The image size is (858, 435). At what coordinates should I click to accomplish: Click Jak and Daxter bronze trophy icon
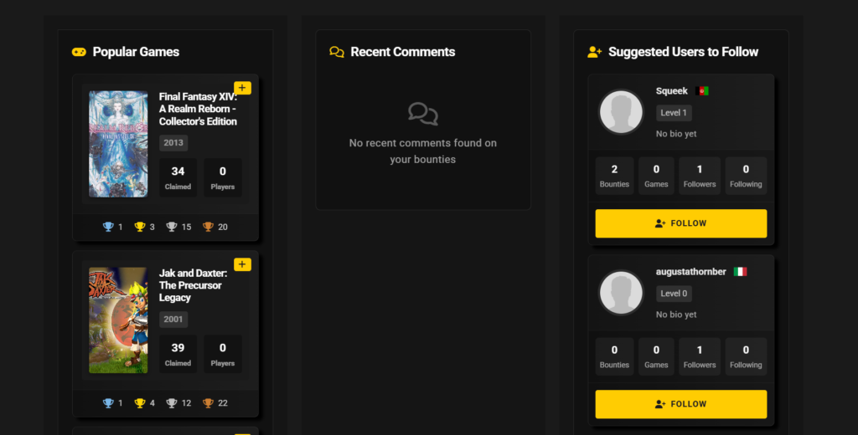point(208,403)
